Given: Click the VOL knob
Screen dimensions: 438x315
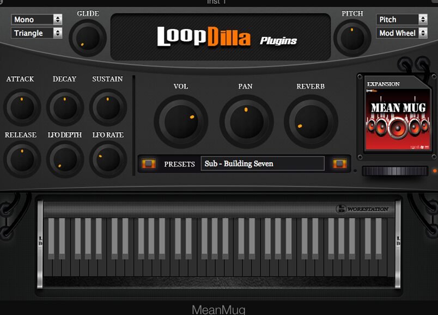Looking at the screenshot, I should pyautogui.click(x=181, y=121).
